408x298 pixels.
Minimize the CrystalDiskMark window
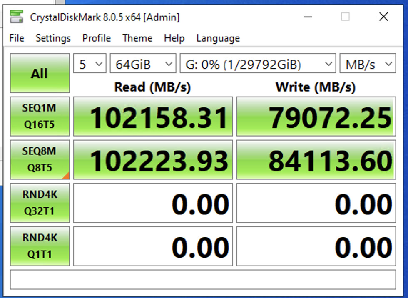pos(308,17)
